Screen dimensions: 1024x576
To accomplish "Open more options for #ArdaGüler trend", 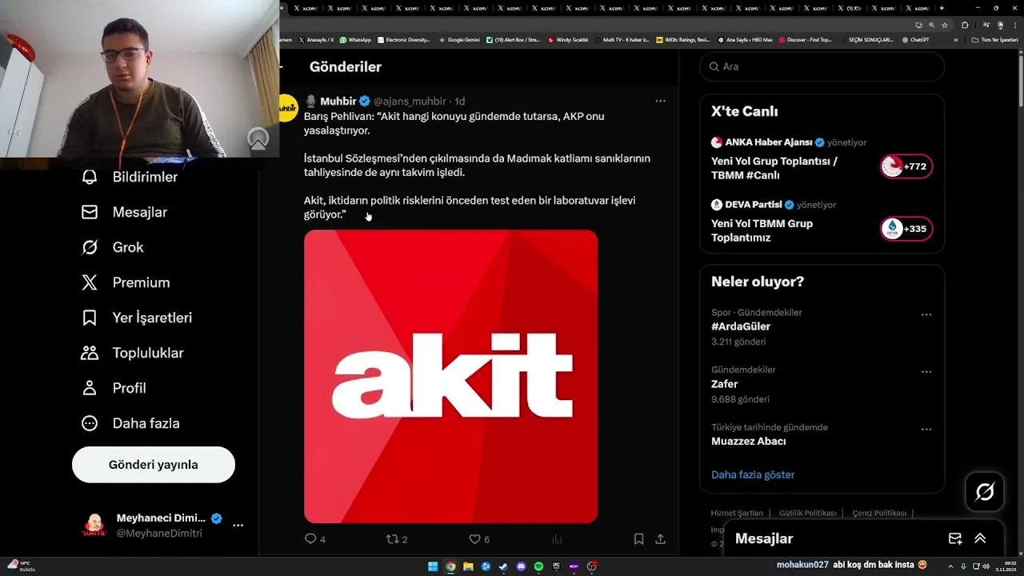I will pos(926,314).
